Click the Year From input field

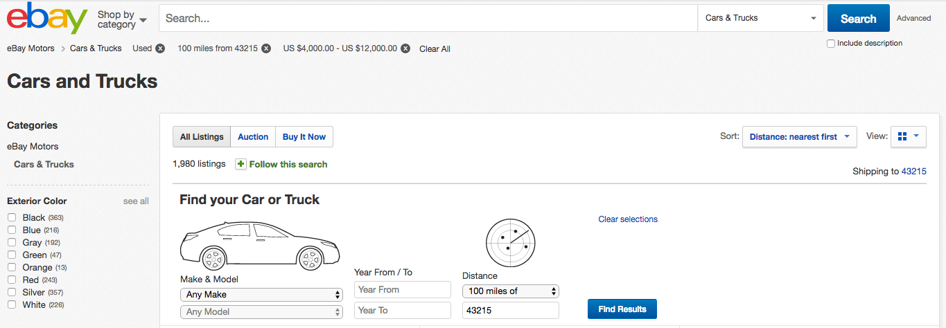tap(403, 290)
